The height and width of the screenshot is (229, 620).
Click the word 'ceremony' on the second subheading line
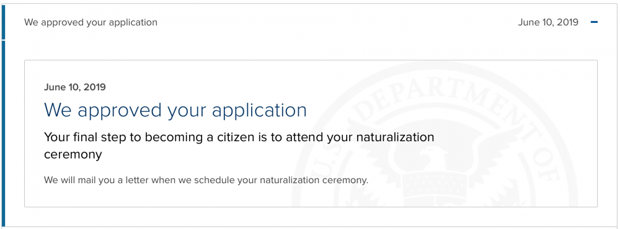tap(73, 154)
